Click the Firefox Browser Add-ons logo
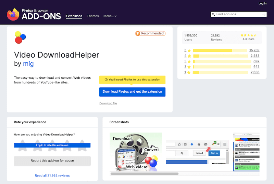This screenshot has width=274, height=184. pyautogui.click(x=34, y=14)
